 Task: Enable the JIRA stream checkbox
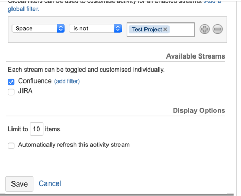(11, 92)
